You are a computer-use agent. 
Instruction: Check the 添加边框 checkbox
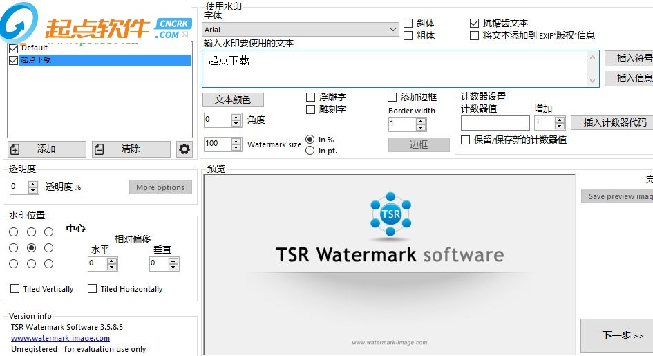click(x=392, y=97)
